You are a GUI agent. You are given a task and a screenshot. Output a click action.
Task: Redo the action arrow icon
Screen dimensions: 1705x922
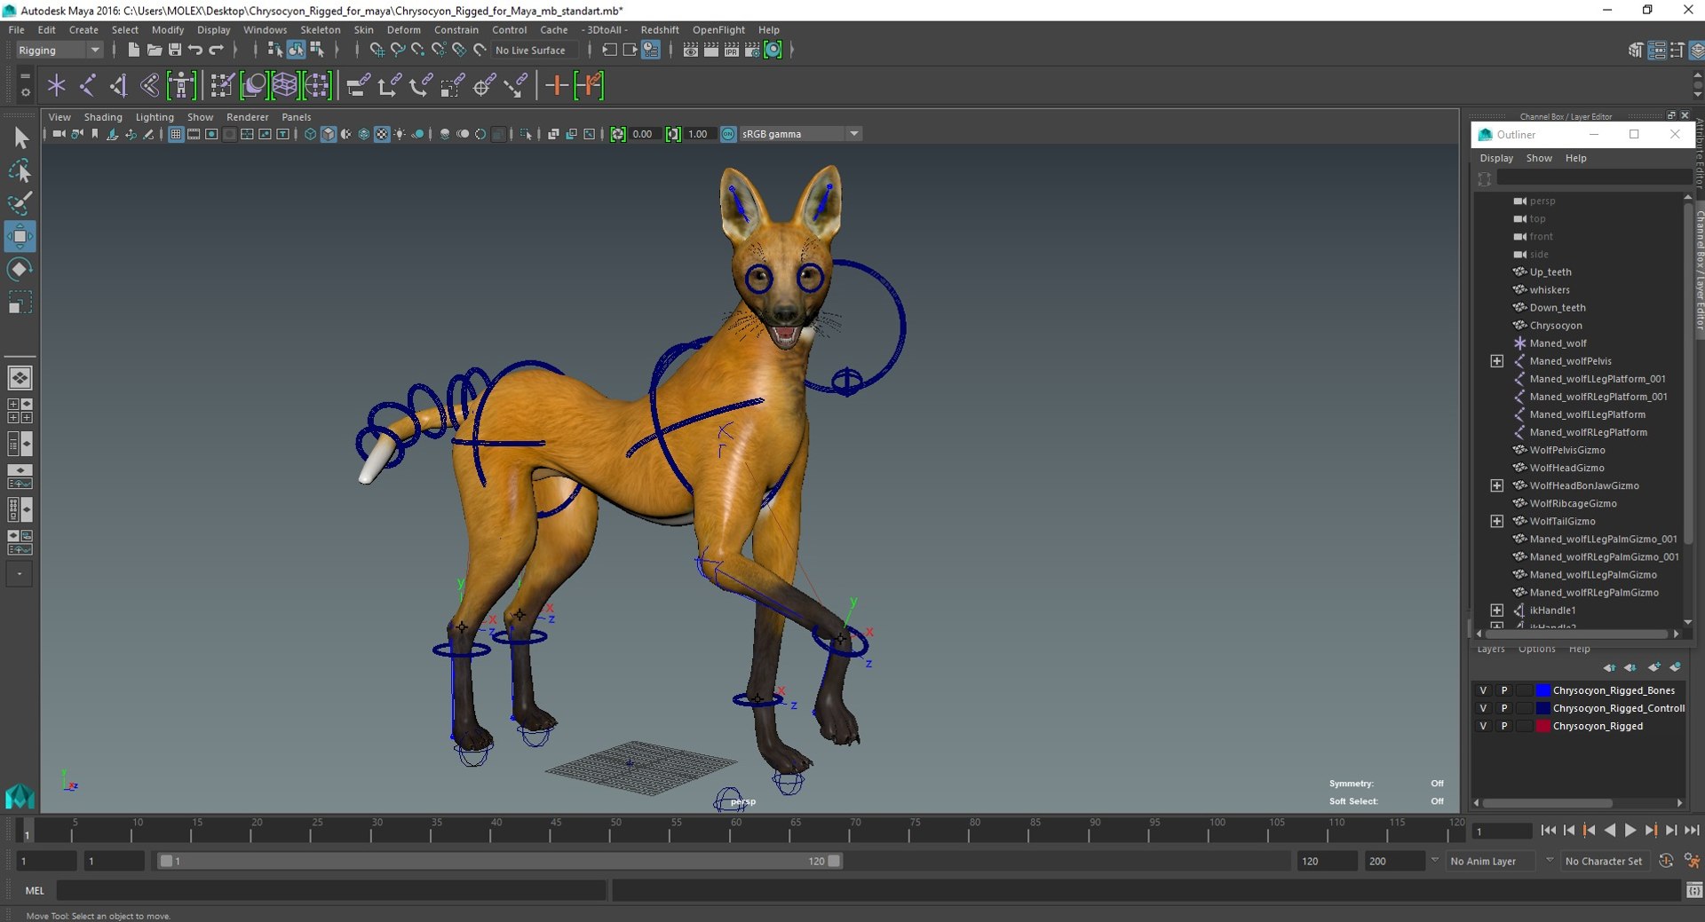click(x=216, y=50)
